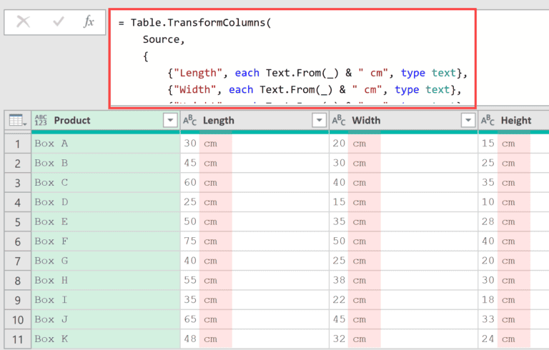This screenshot has height=350, width=549.
Task: Click the Box E product cell
Action: click(105, 222)
